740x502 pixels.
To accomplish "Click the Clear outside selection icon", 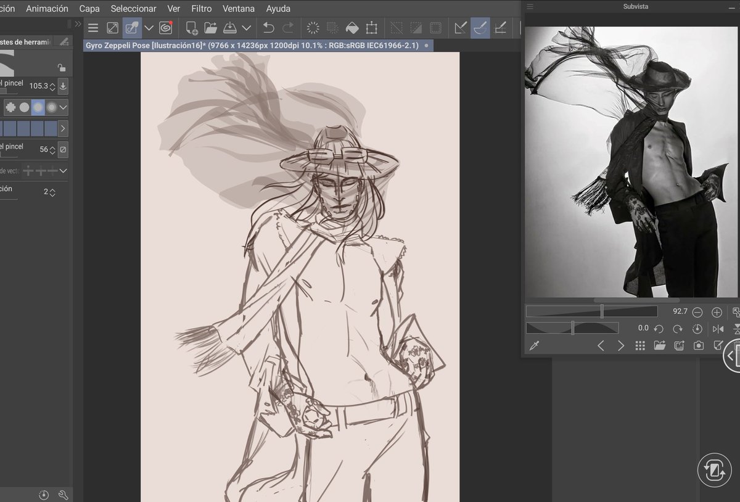I will (332, 28).
